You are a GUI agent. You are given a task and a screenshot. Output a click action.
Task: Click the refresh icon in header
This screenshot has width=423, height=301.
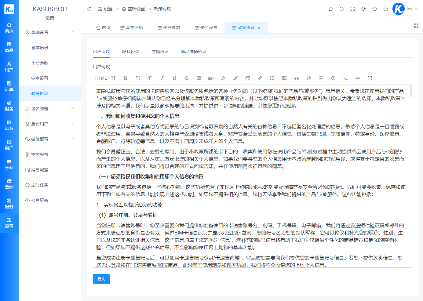tap(374, 9)
